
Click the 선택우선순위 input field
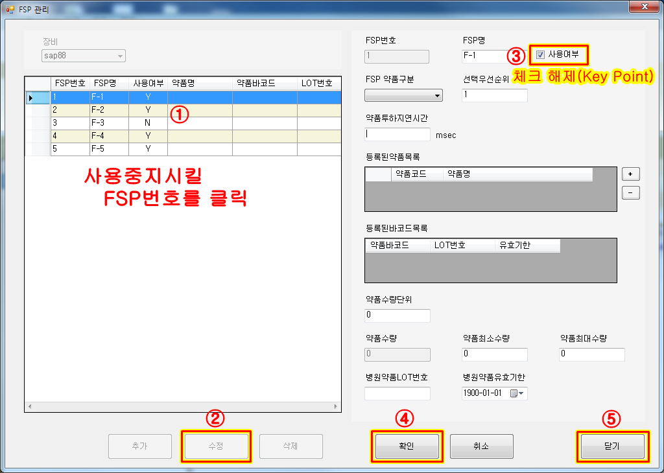click(x=495, y=95)
